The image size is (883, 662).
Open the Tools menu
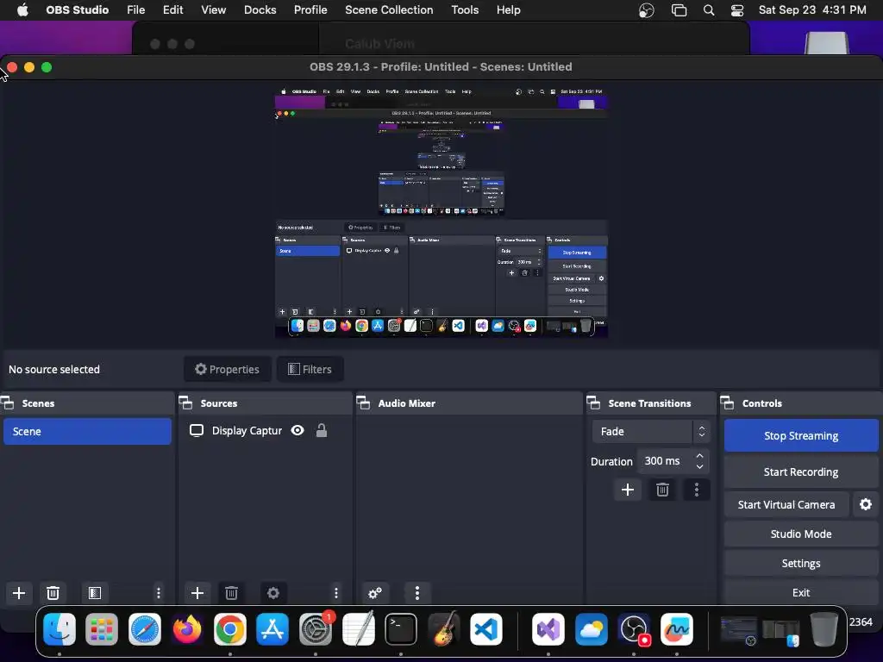(465, 10)
